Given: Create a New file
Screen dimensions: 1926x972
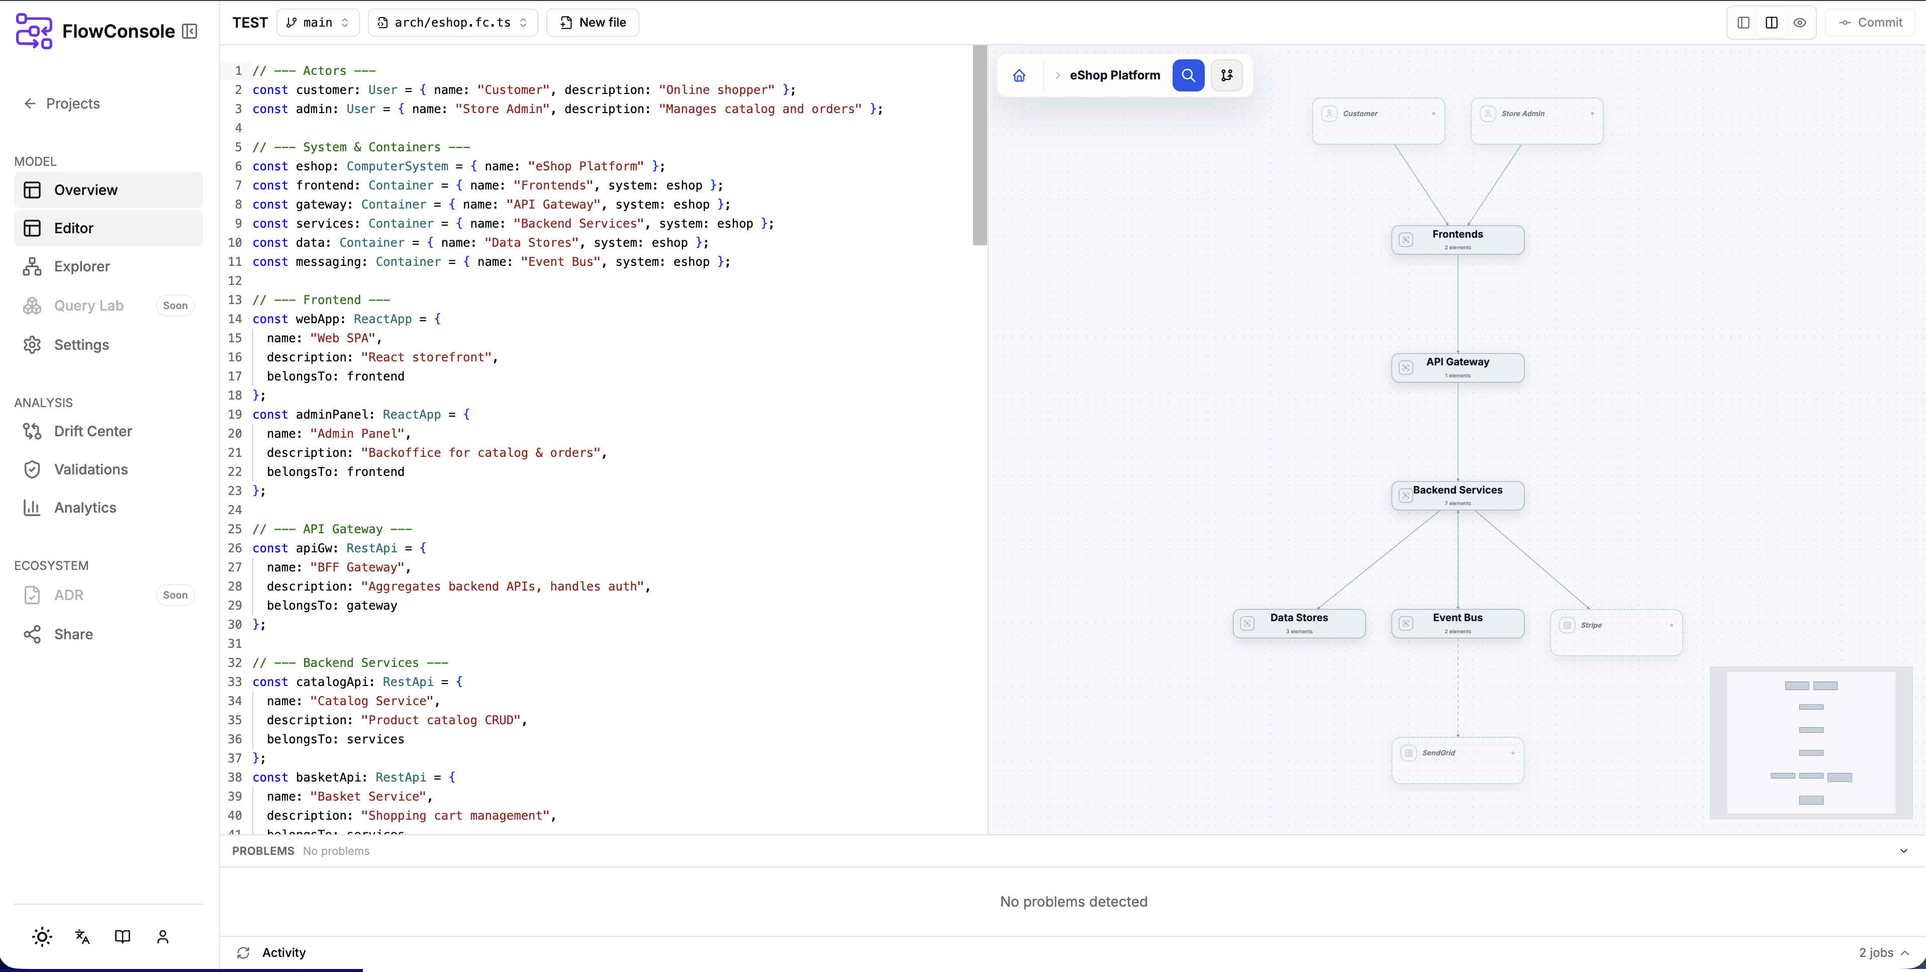Looking at the screenshot, I should coord(592,23).
